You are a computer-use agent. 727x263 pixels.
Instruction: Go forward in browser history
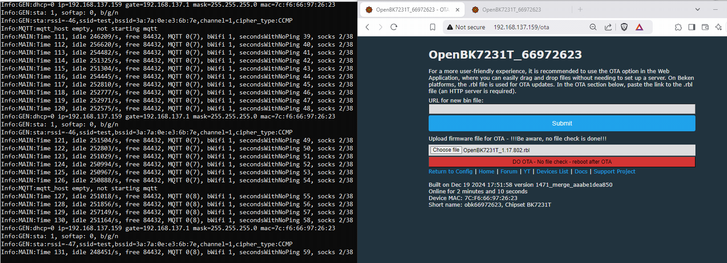pyautogui.click(x=380, y=27)
